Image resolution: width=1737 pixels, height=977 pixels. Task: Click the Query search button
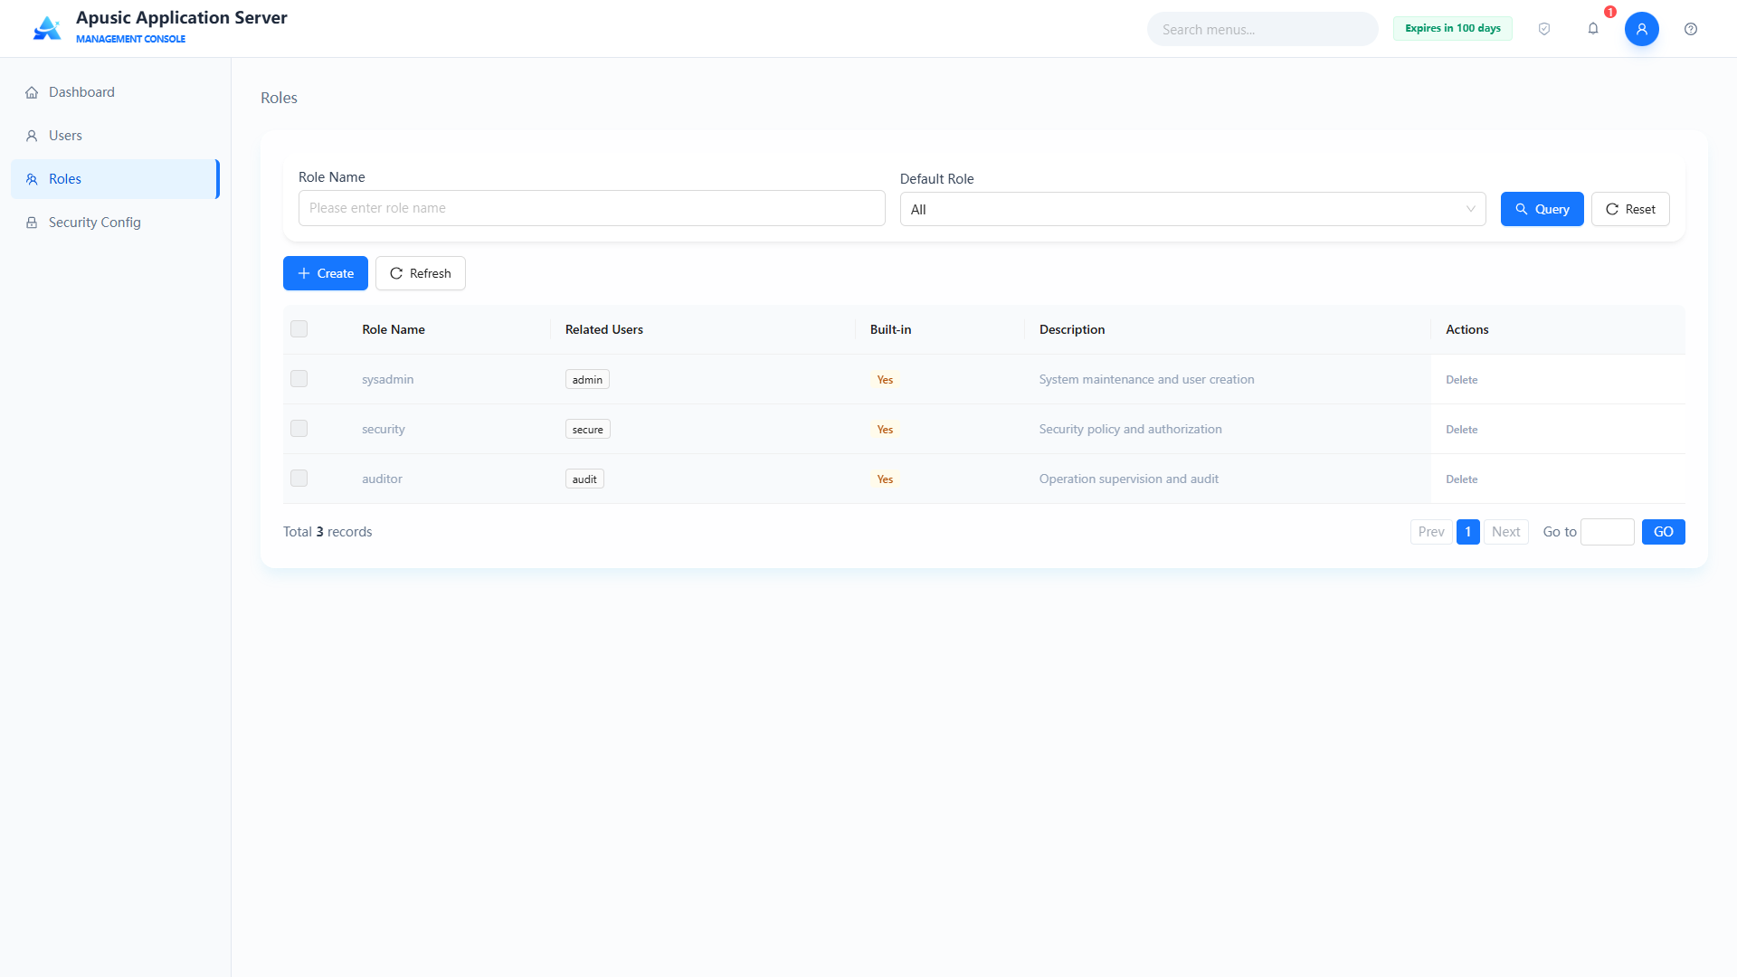pos(1542,209)
